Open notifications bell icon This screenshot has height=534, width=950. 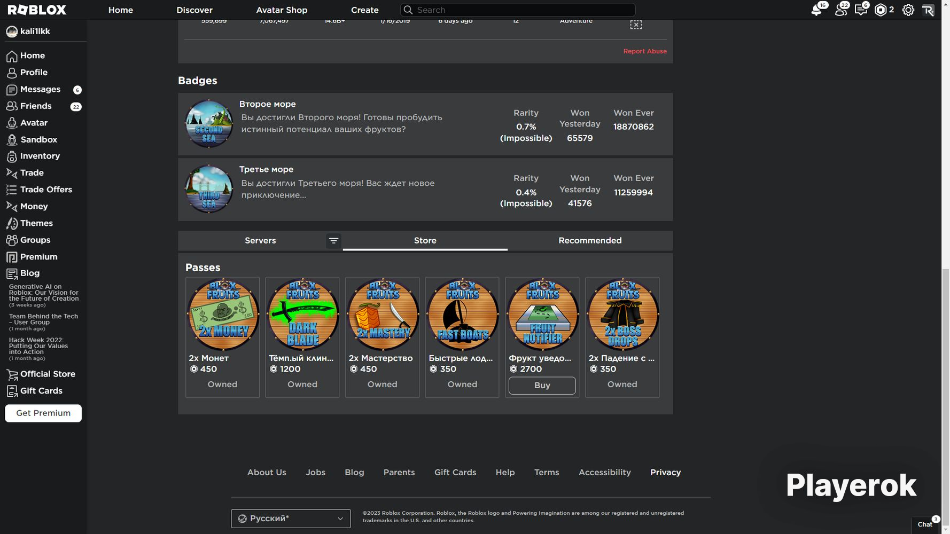click(x=816, y=10)
